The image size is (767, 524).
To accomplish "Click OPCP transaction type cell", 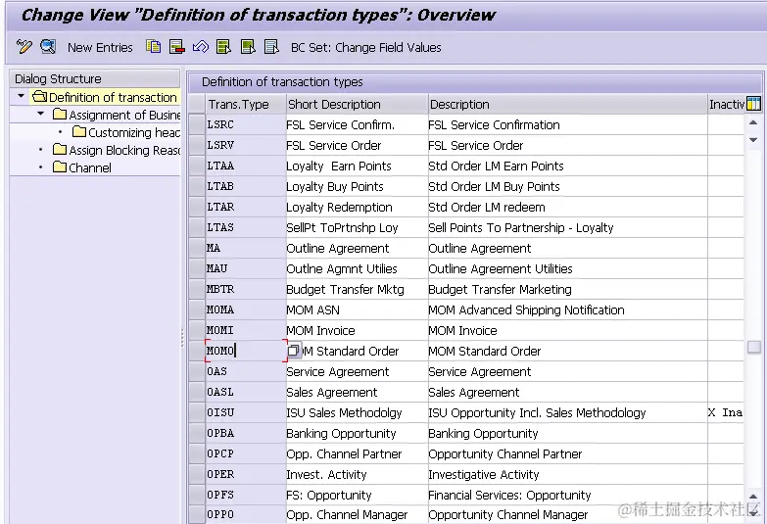I will [246, 453].
